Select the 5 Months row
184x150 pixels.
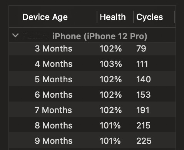point(92,78)
